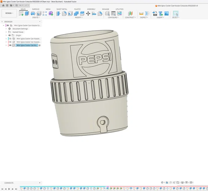Collapse the root component tree
The width and height of the screenshot is (208, 191).
(x=4, y=25)
